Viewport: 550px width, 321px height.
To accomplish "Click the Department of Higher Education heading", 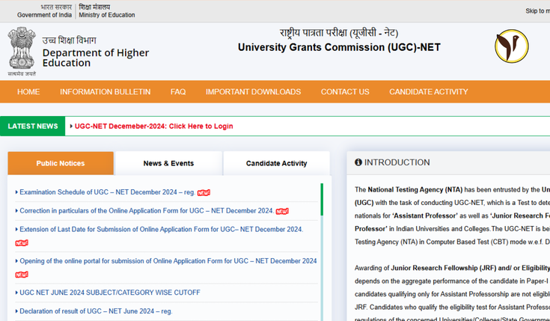I will click(x=96, y=58).
